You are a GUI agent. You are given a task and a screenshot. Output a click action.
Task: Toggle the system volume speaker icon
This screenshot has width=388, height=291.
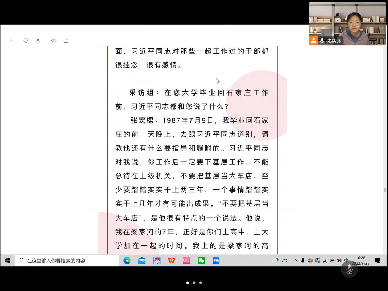click(339, 261)
